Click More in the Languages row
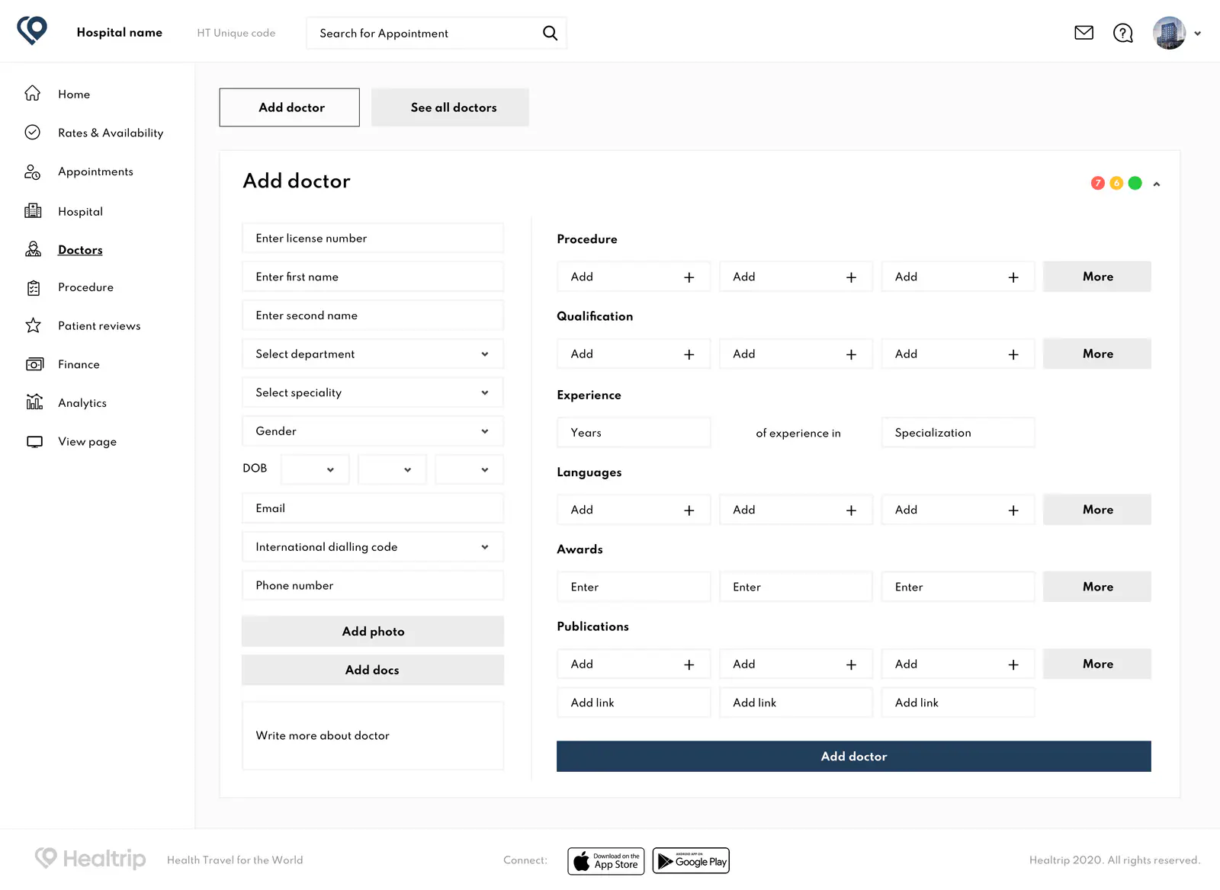1220x890 pixels. [1097, 510]
